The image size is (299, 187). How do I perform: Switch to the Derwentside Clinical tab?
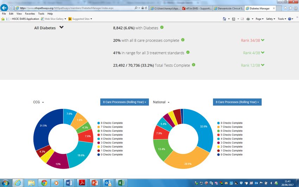(229, 8)
